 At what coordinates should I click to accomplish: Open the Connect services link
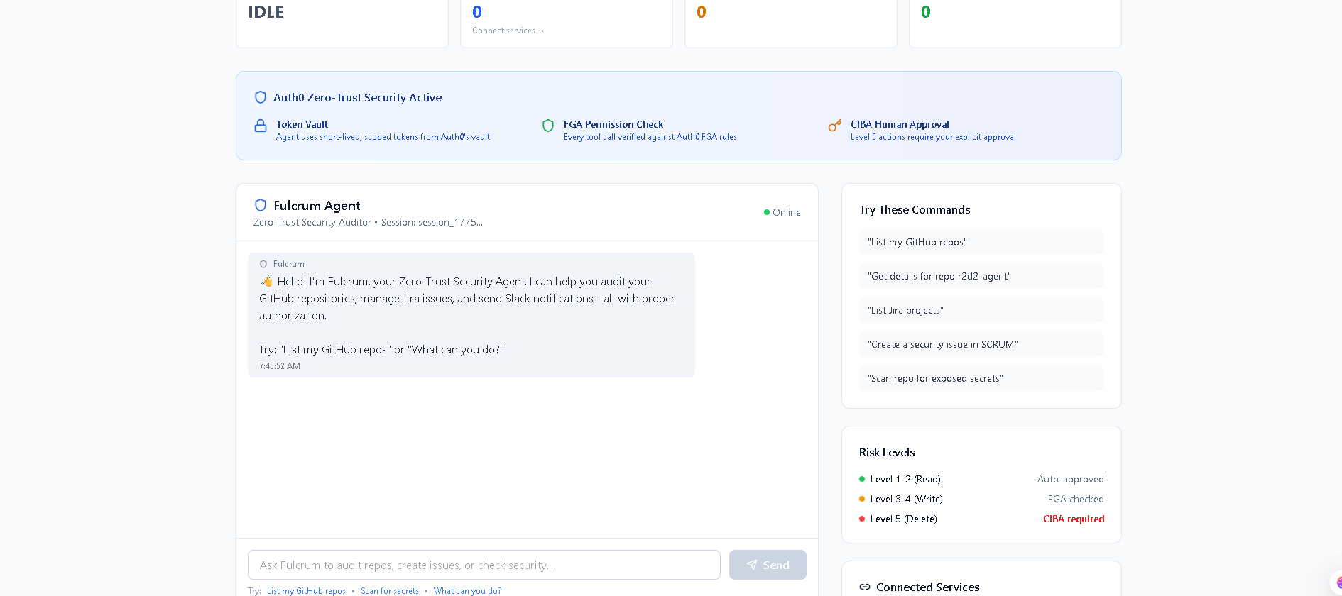[x=508, y=31]
